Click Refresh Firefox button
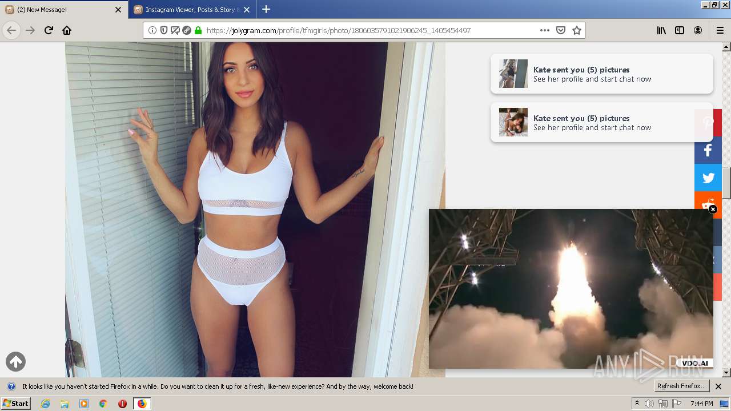Screen dimensions: 731x411 click(681, 386)
